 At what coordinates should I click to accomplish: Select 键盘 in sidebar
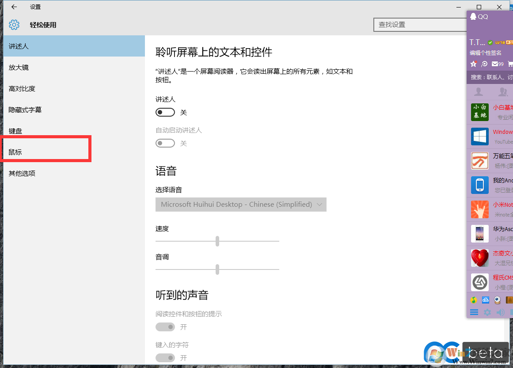pos(74,131)
